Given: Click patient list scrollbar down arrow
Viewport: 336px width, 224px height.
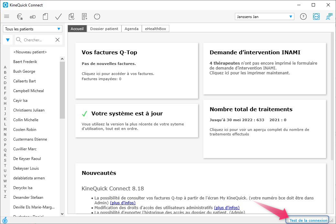Looking at the screenshot, I should [x=62, y=214].
